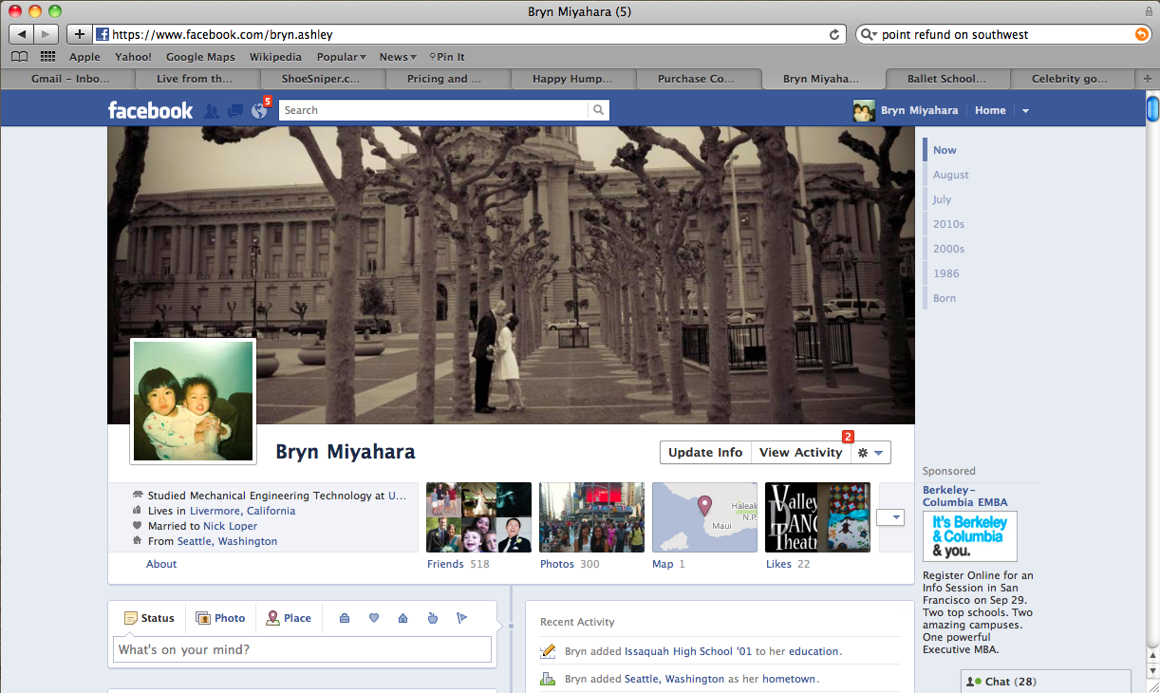The image size is (1160, 693).
Task: Open the About link
Action: [x=161, y=564]
